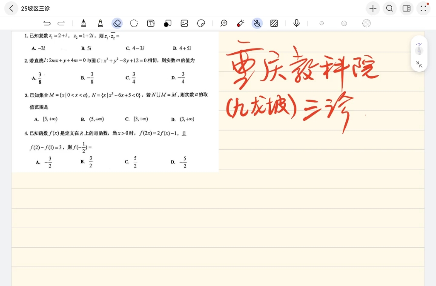Select answer A. [5,+∞) in question 3

point(46,119)
